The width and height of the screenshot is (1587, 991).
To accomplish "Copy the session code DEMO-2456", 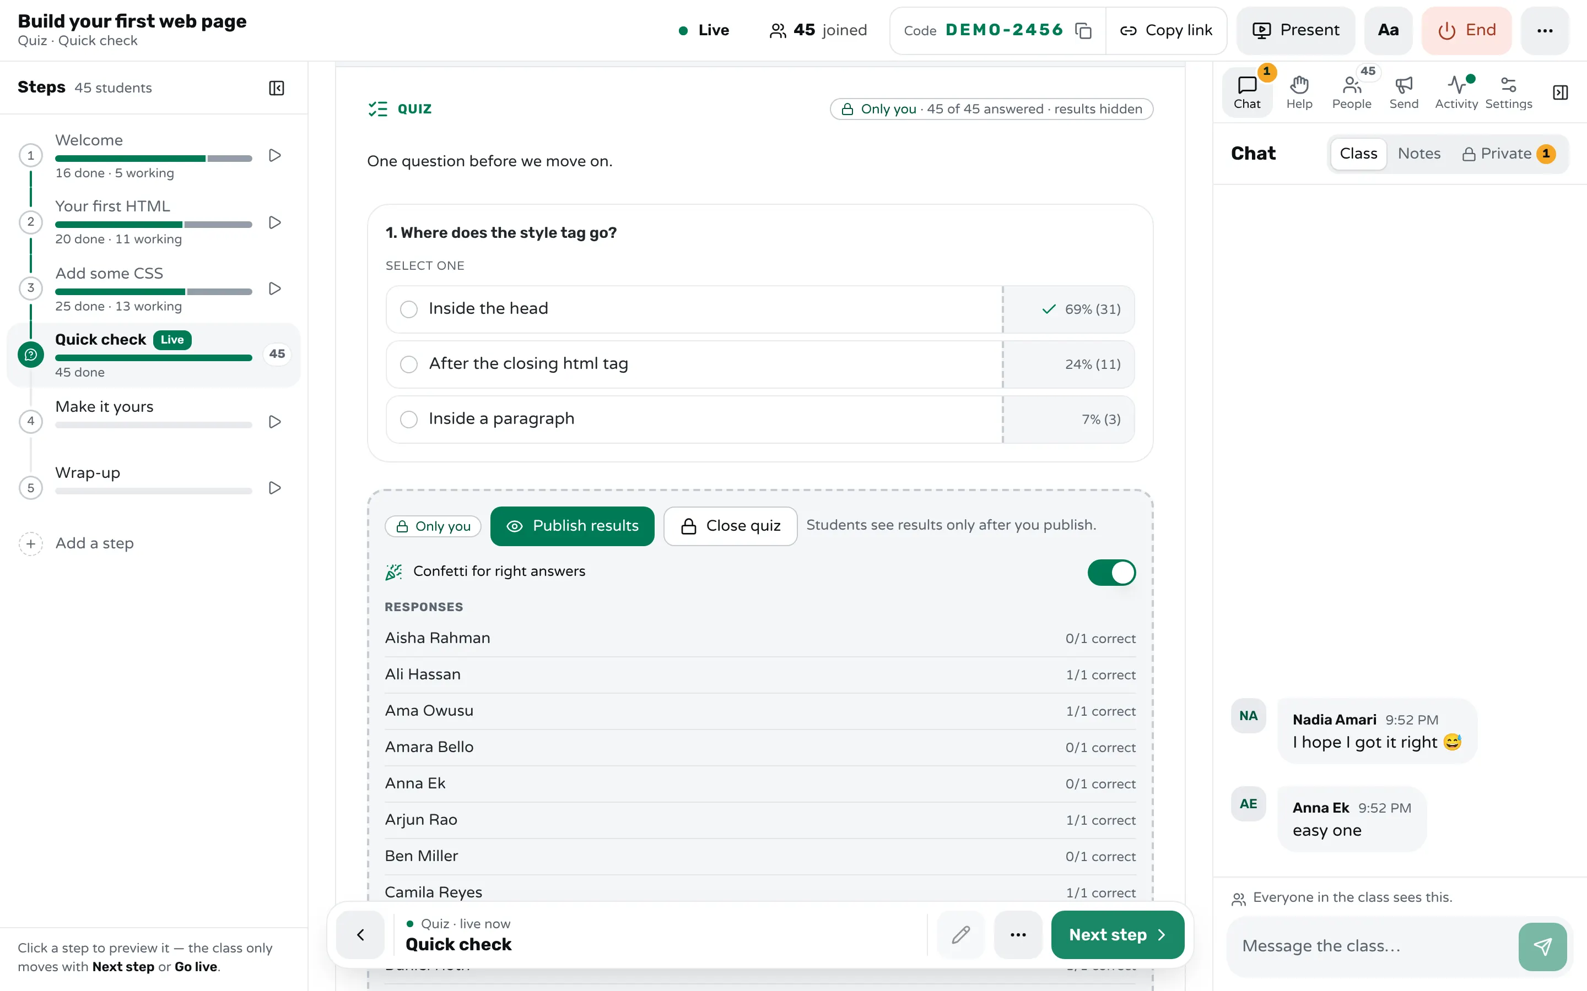I will tap(1083, 30).
